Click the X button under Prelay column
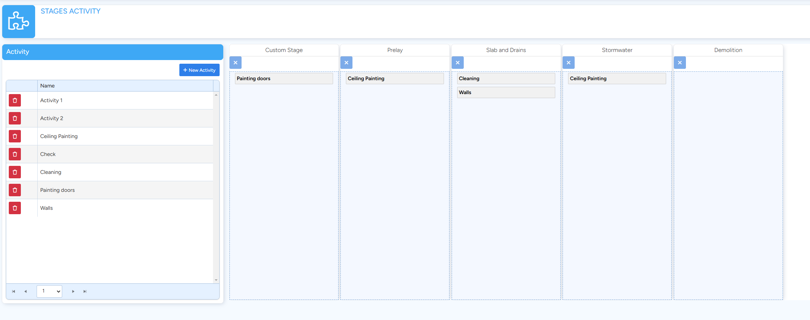 tap(346, 63)
